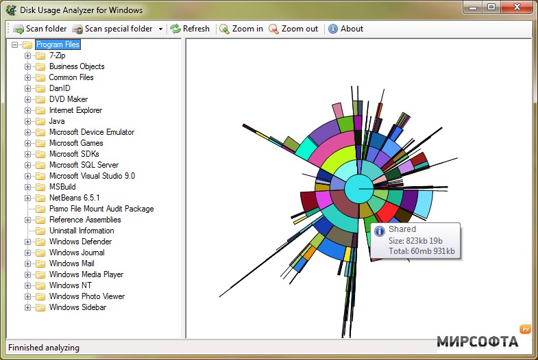Select the Windows Photo Viewer folder

point(87,296)
